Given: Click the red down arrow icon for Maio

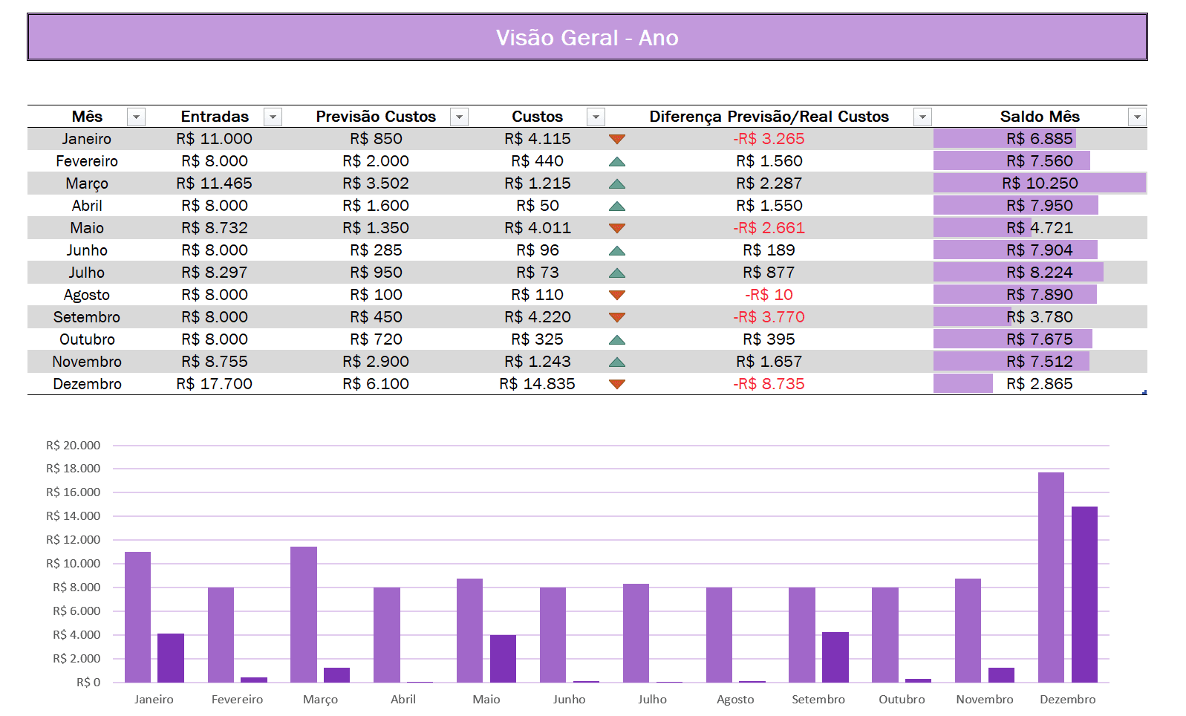Looking at the screenshot, I should (616, 228).
